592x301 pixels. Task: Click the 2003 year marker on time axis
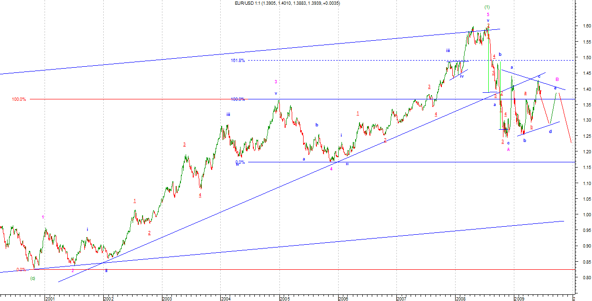pyautogui.click(x=167, y=299)
